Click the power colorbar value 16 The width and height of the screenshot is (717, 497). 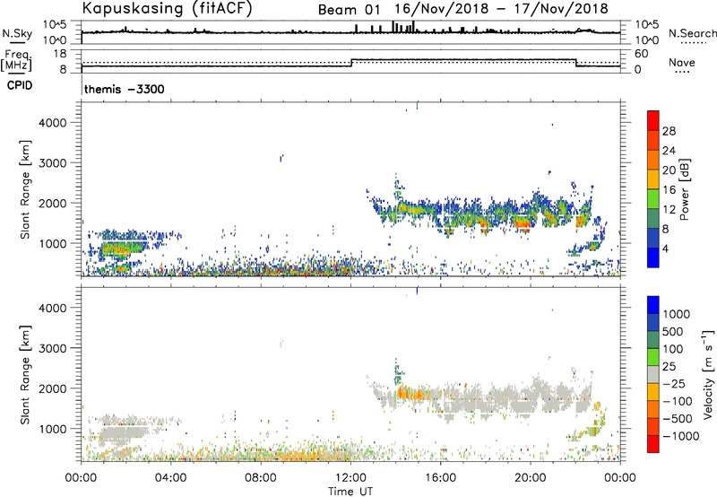669,190
